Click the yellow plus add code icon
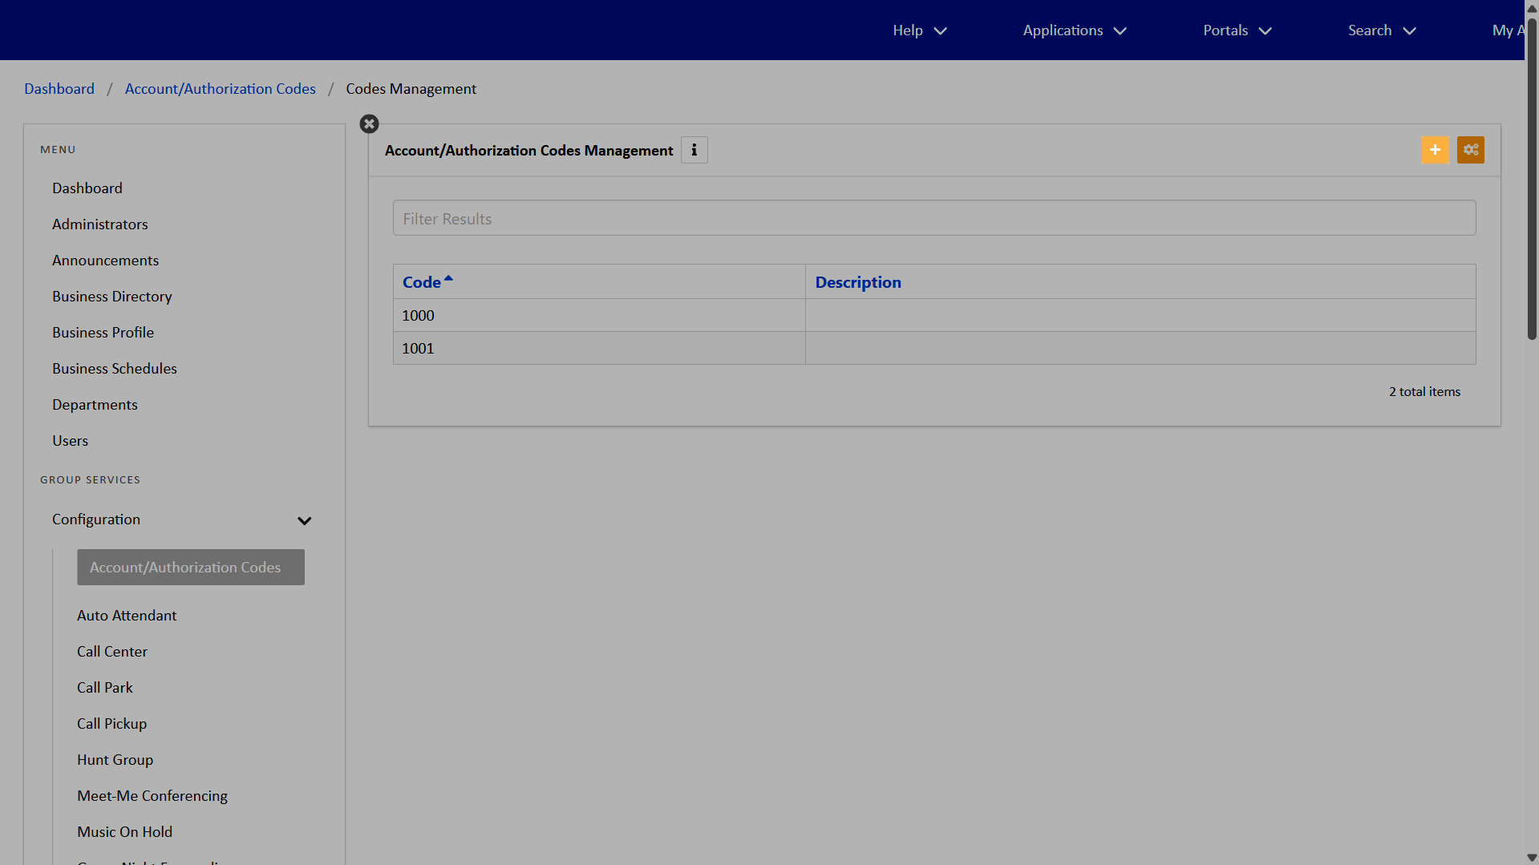1539x865 pixels. coord(1435,150)
